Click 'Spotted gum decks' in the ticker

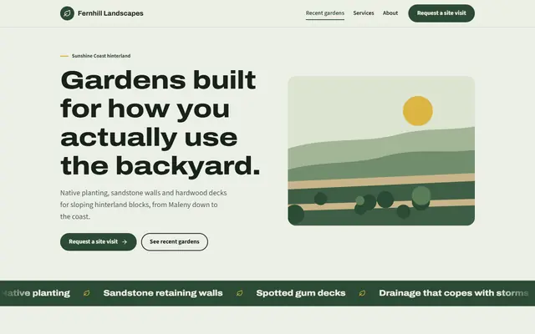(301, 293)
